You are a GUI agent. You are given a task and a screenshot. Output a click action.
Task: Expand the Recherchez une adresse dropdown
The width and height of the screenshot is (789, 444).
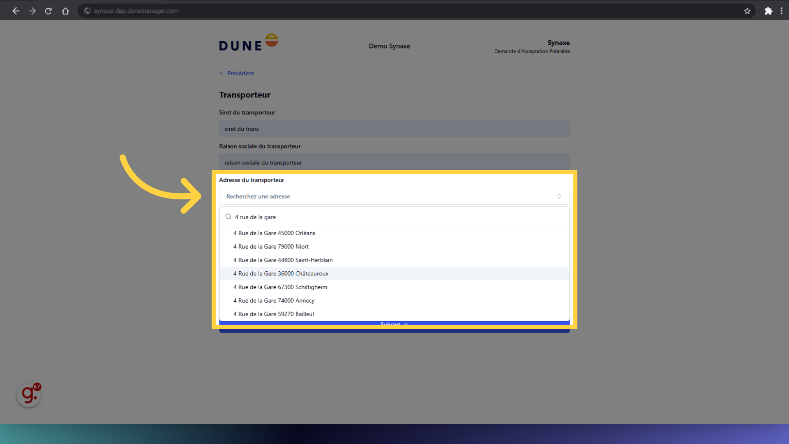(x=394, y=197)
